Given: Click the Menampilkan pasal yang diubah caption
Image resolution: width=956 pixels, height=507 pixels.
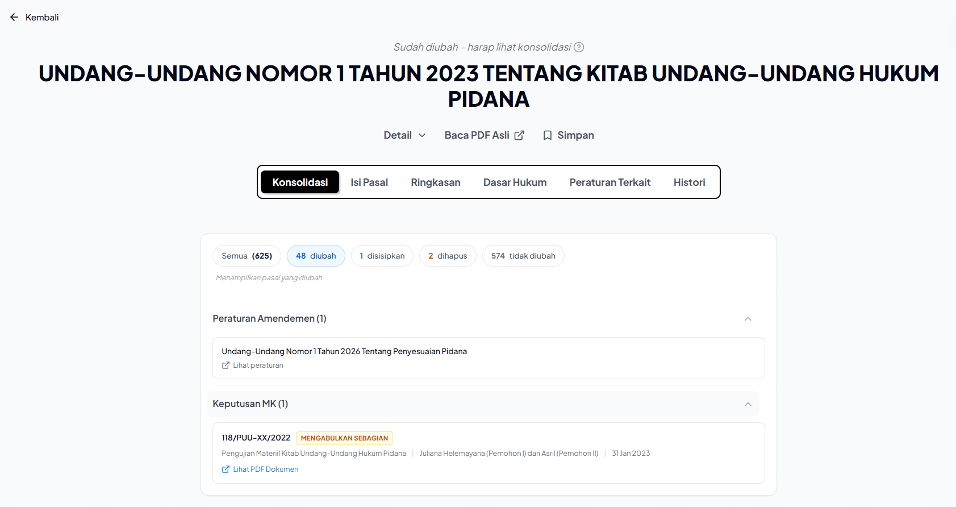Looking at the screenshot, I should coord(269,278).
